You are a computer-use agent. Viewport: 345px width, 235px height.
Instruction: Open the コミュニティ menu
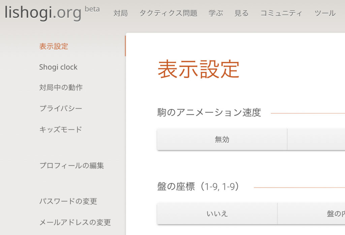[x=282, y=13]
